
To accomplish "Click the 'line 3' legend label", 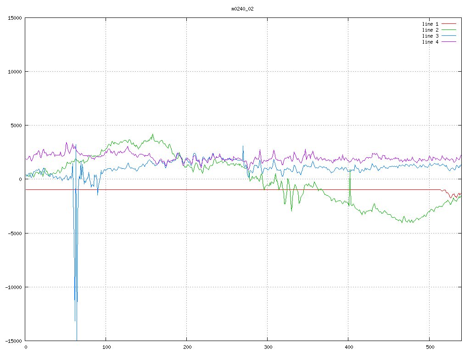I will (x=430, y=36).
